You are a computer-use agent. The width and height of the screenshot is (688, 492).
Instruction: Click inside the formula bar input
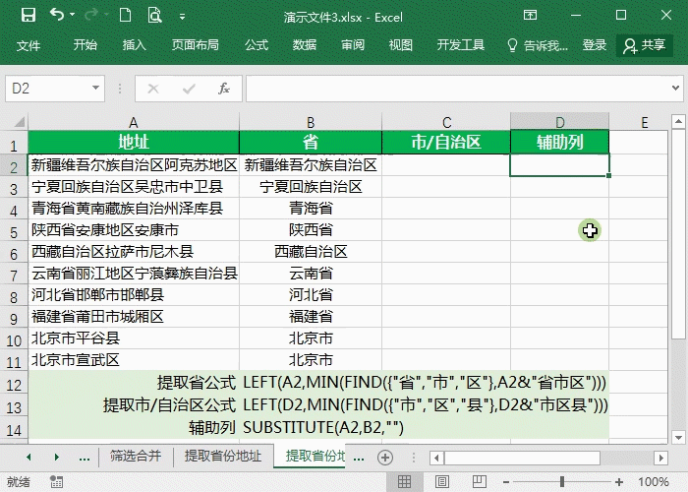click(456, 89)
